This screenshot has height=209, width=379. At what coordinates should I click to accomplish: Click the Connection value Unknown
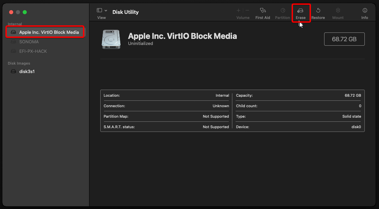[221, 106]
